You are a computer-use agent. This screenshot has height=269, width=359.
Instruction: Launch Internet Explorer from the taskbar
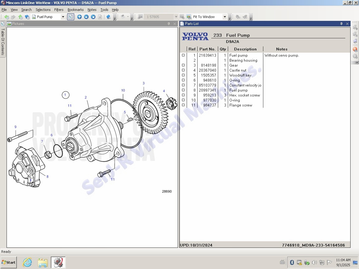tap(27, 262)
